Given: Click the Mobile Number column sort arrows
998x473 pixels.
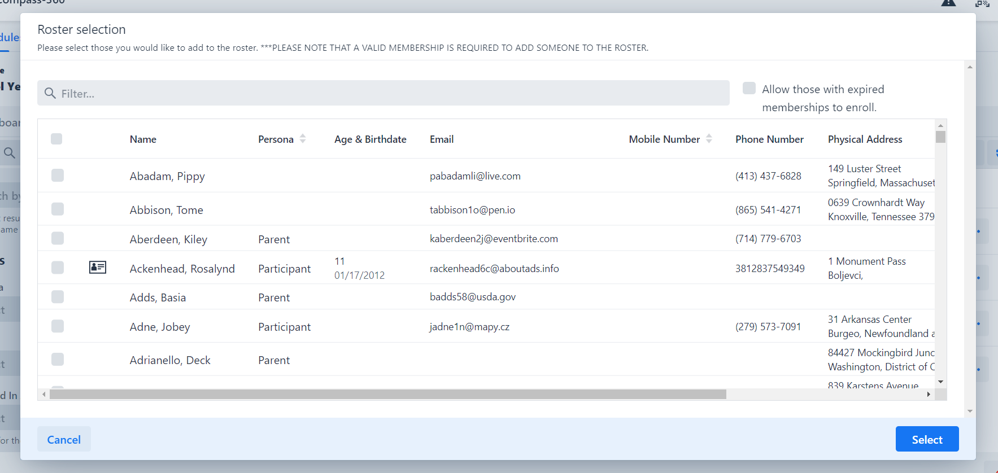Looking at the screenshot, I should pos(709,139).
